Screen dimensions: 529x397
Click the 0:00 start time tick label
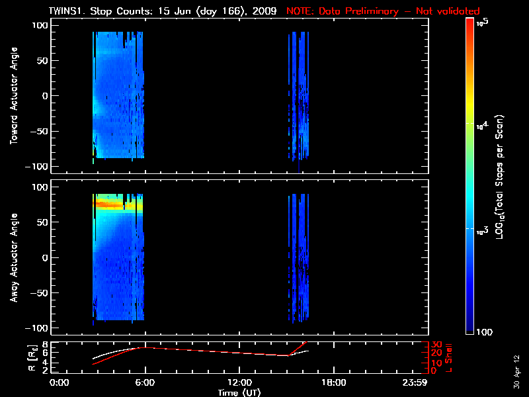60,382
